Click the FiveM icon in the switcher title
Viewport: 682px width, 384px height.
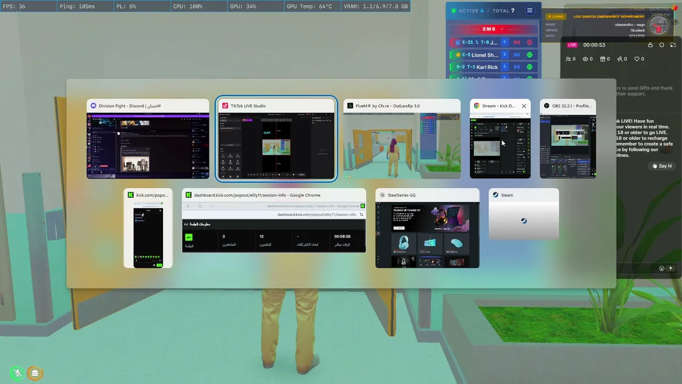[x=350, y=106]
